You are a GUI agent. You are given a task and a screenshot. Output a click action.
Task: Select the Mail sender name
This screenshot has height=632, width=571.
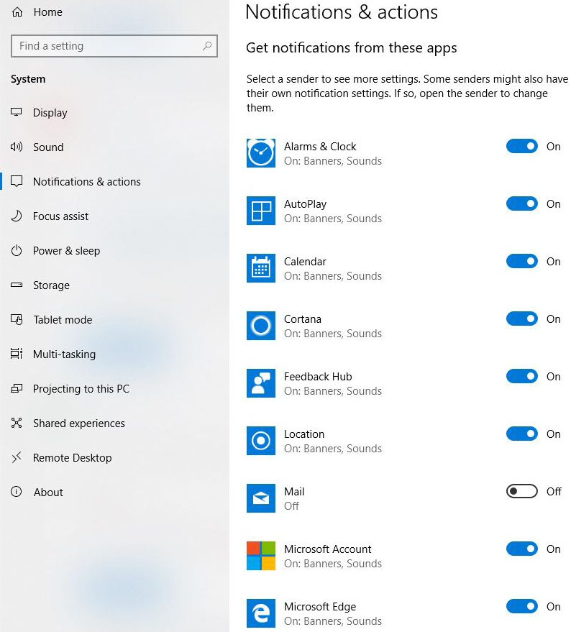coord(294,491)
